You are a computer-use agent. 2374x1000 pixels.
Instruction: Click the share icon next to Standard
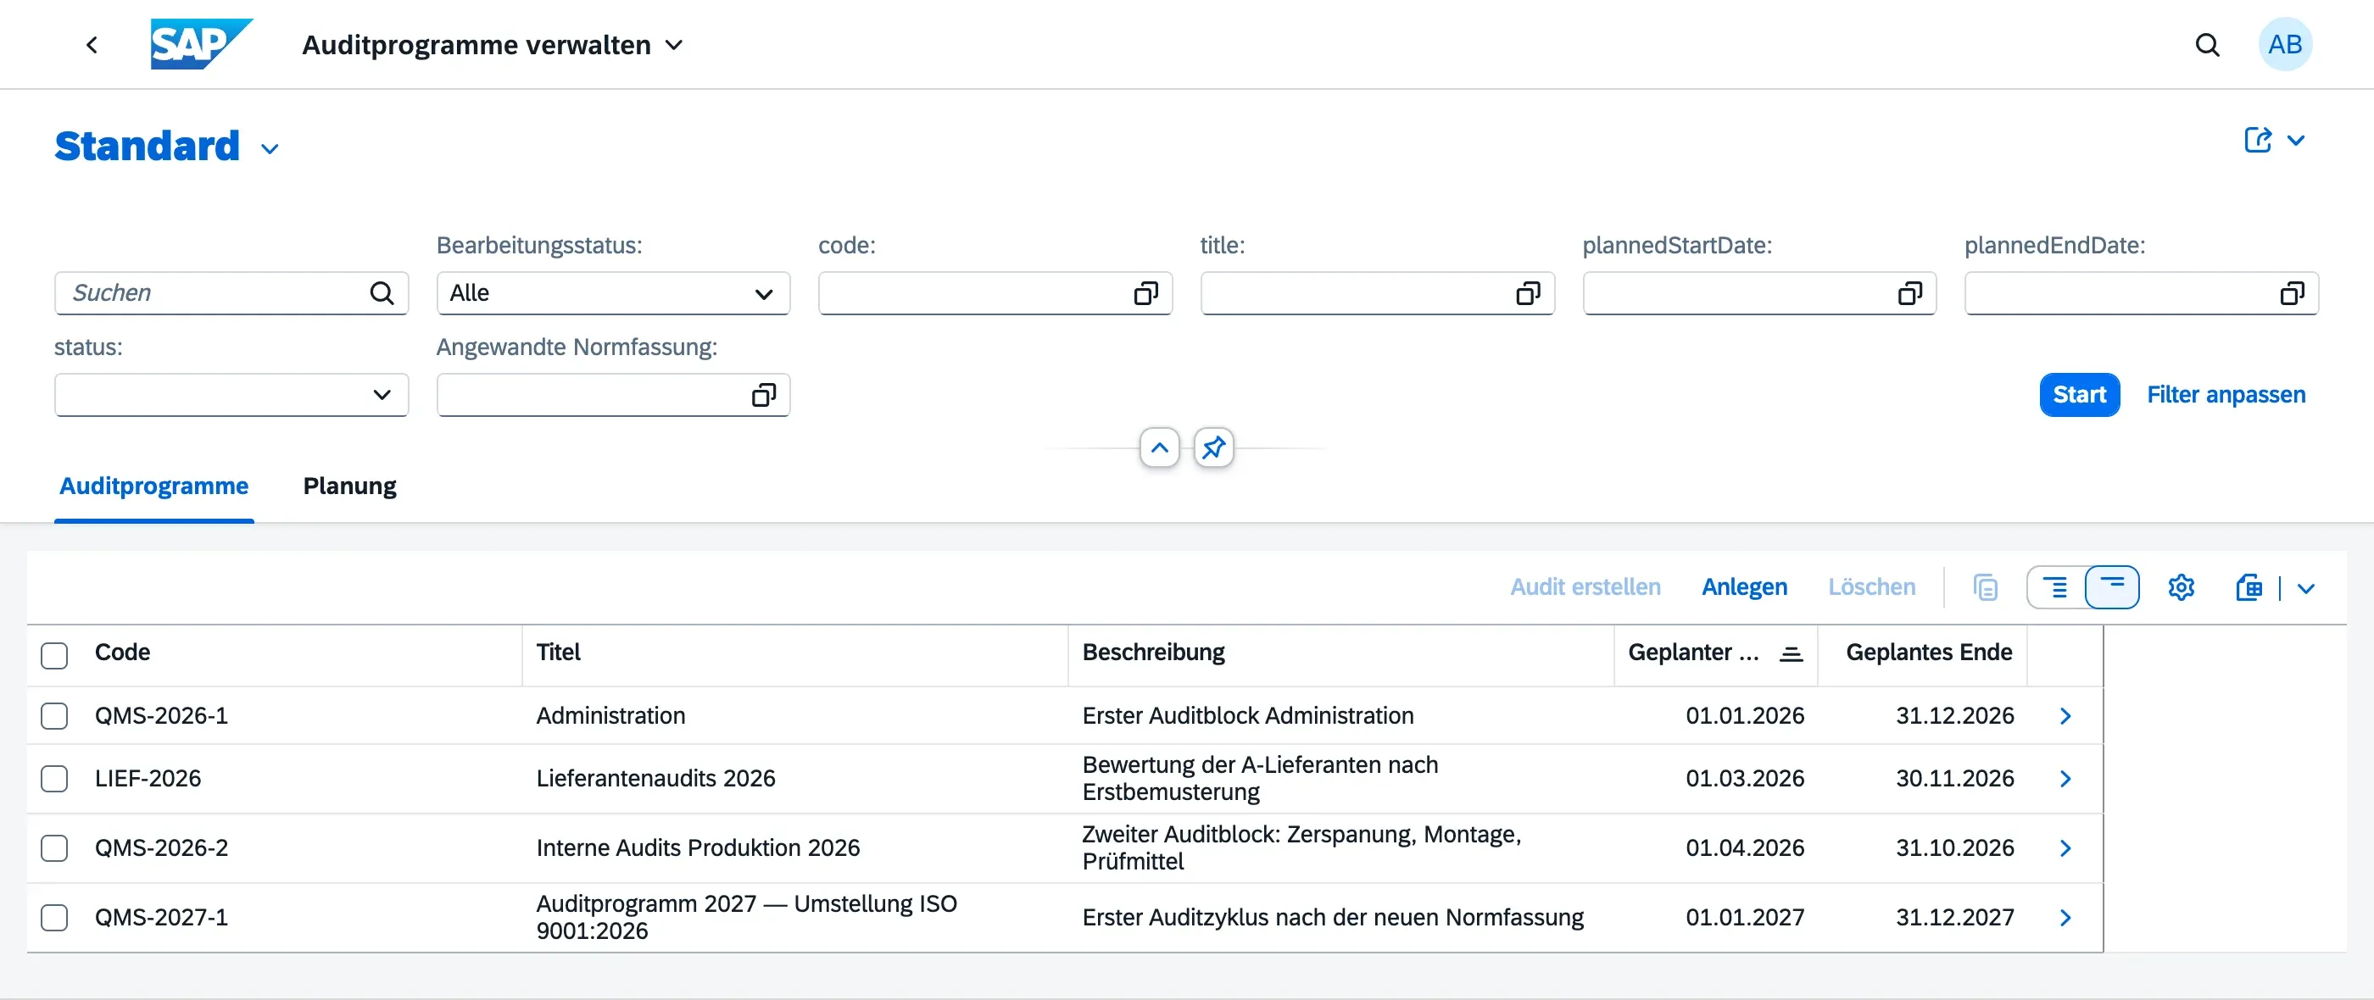[2257, 140]
